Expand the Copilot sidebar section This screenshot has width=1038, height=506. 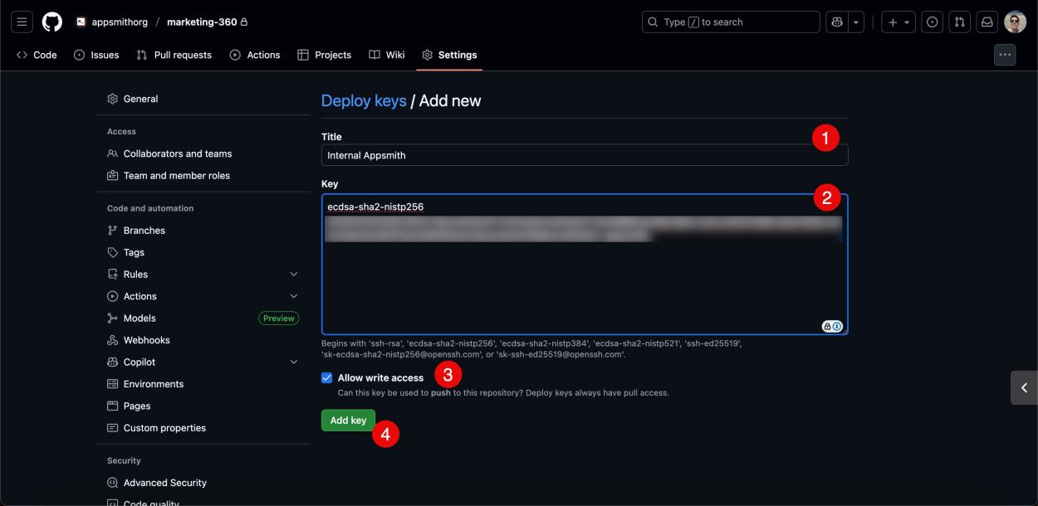pos(292,362)
